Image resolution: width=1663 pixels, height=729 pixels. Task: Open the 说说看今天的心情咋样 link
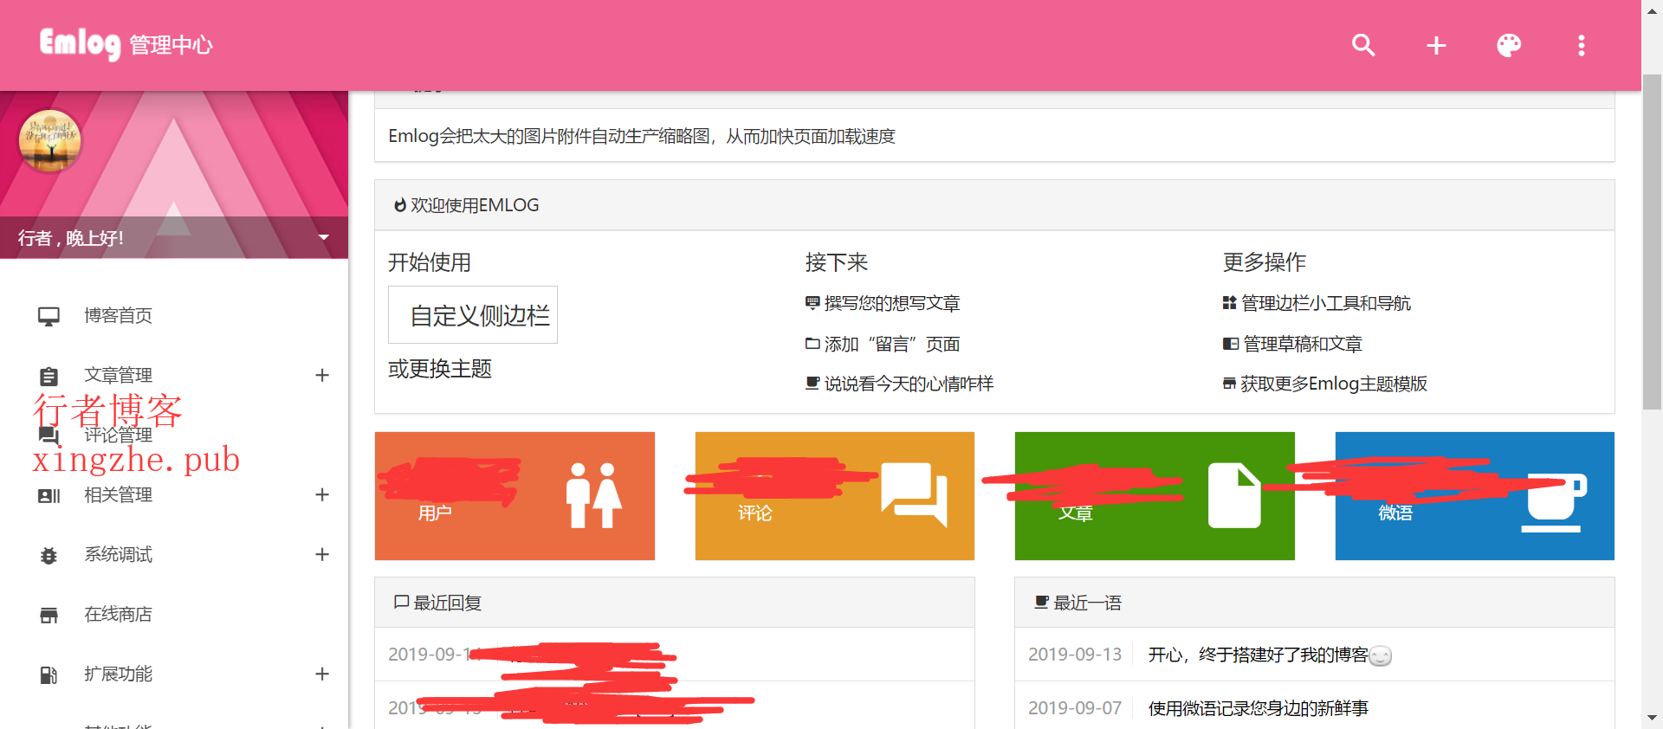pos(909,384)
